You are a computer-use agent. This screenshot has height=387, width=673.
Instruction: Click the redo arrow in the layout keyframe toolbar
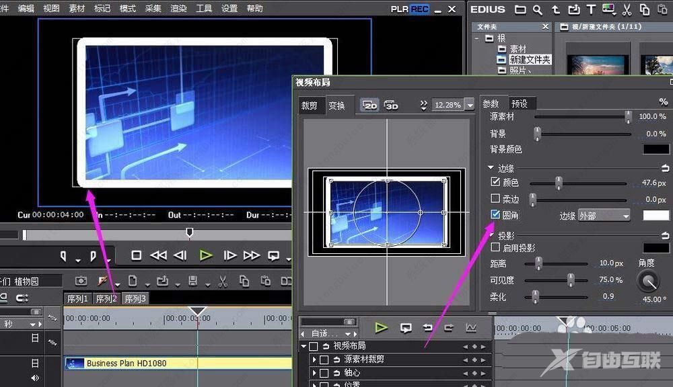click(x=448, y=328)
